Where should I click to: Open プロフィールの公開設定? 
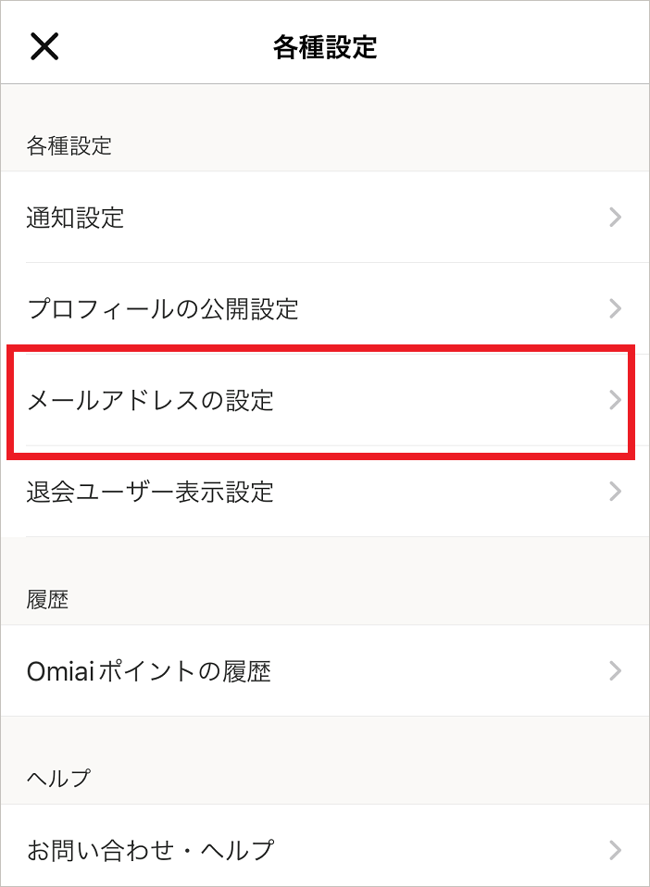pos(325,309)
